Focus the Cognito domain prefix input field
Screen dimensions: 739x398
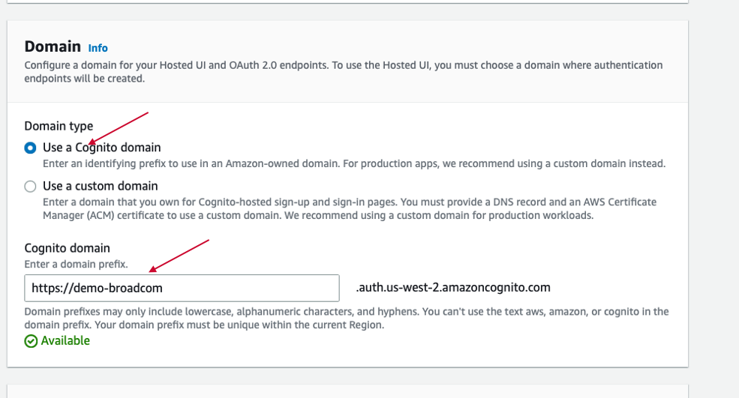182,288
